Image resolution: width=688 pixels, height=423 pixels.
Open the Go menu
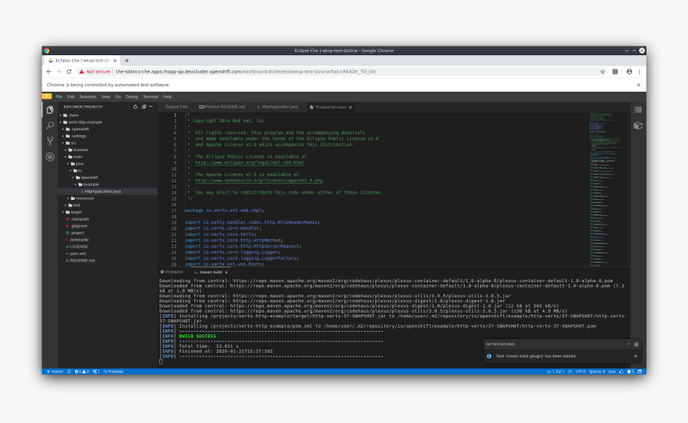pyautogui.click(x=118, y=97)
